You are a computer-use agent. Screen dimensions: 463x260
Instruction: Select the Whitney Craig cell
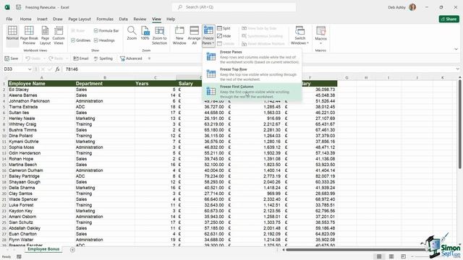[x=41, y=124]
